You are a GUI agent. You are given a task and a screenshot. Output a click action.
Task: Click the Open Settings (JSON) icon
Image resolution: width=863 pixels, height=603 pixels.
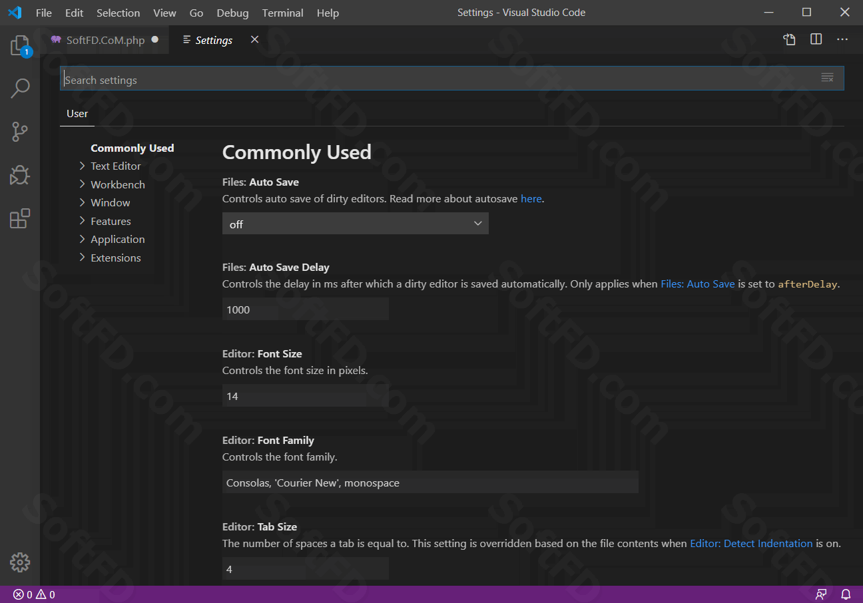click(x=789, y=40)
